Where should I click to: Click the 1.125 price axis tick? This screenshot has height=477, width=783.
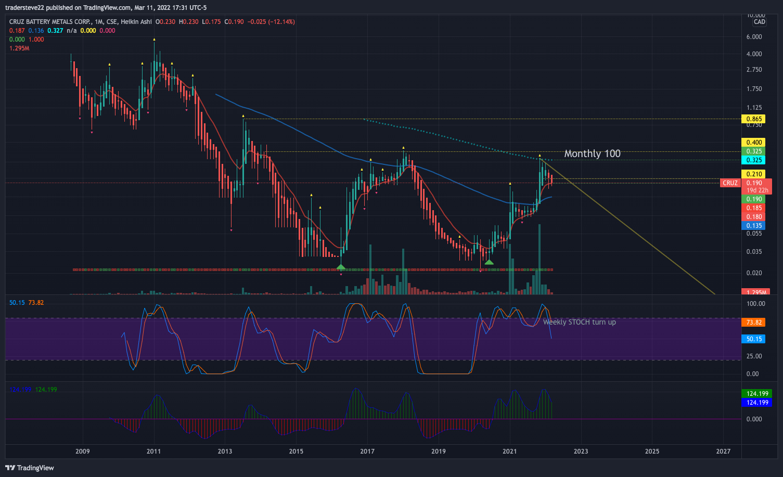tap(754, 108)
